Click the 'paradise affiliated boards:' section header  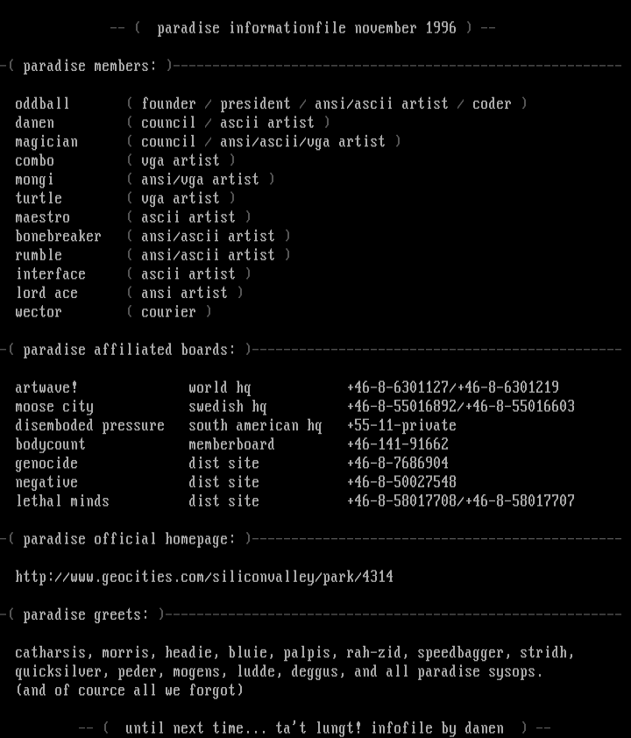[x=129, y=350]
